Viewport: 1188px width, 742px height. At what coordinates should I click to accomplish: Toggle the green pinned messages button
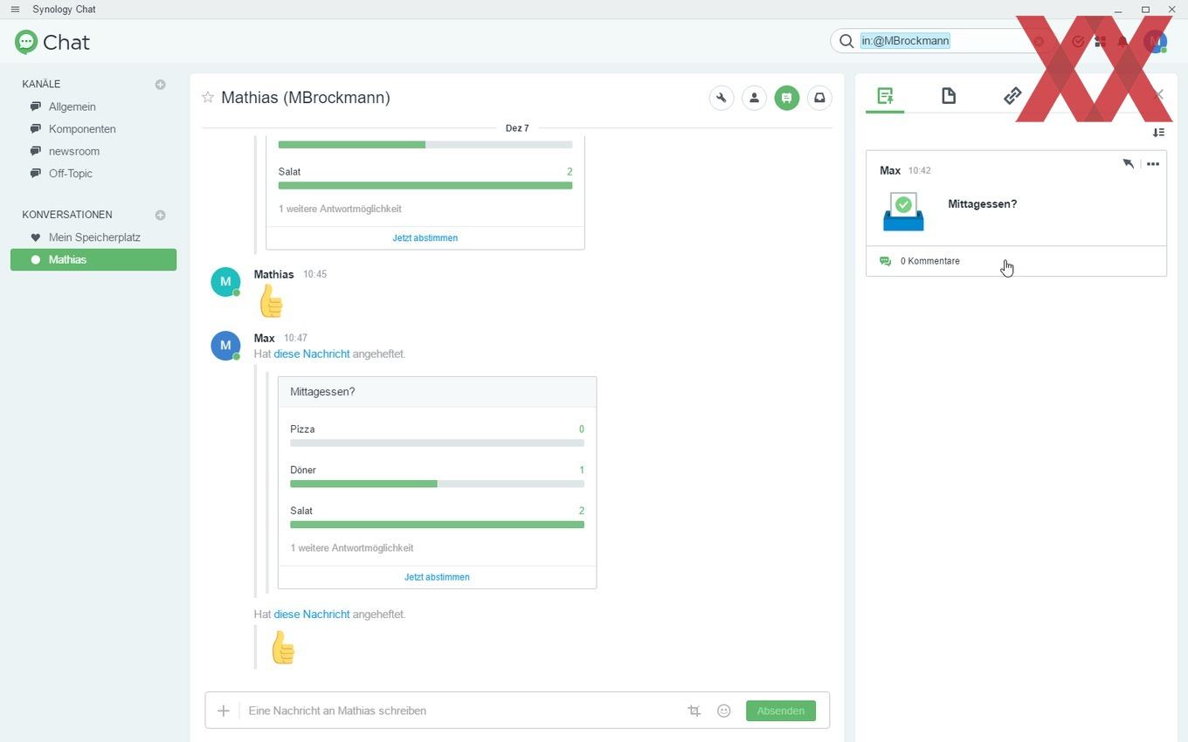tap(787, 98)
